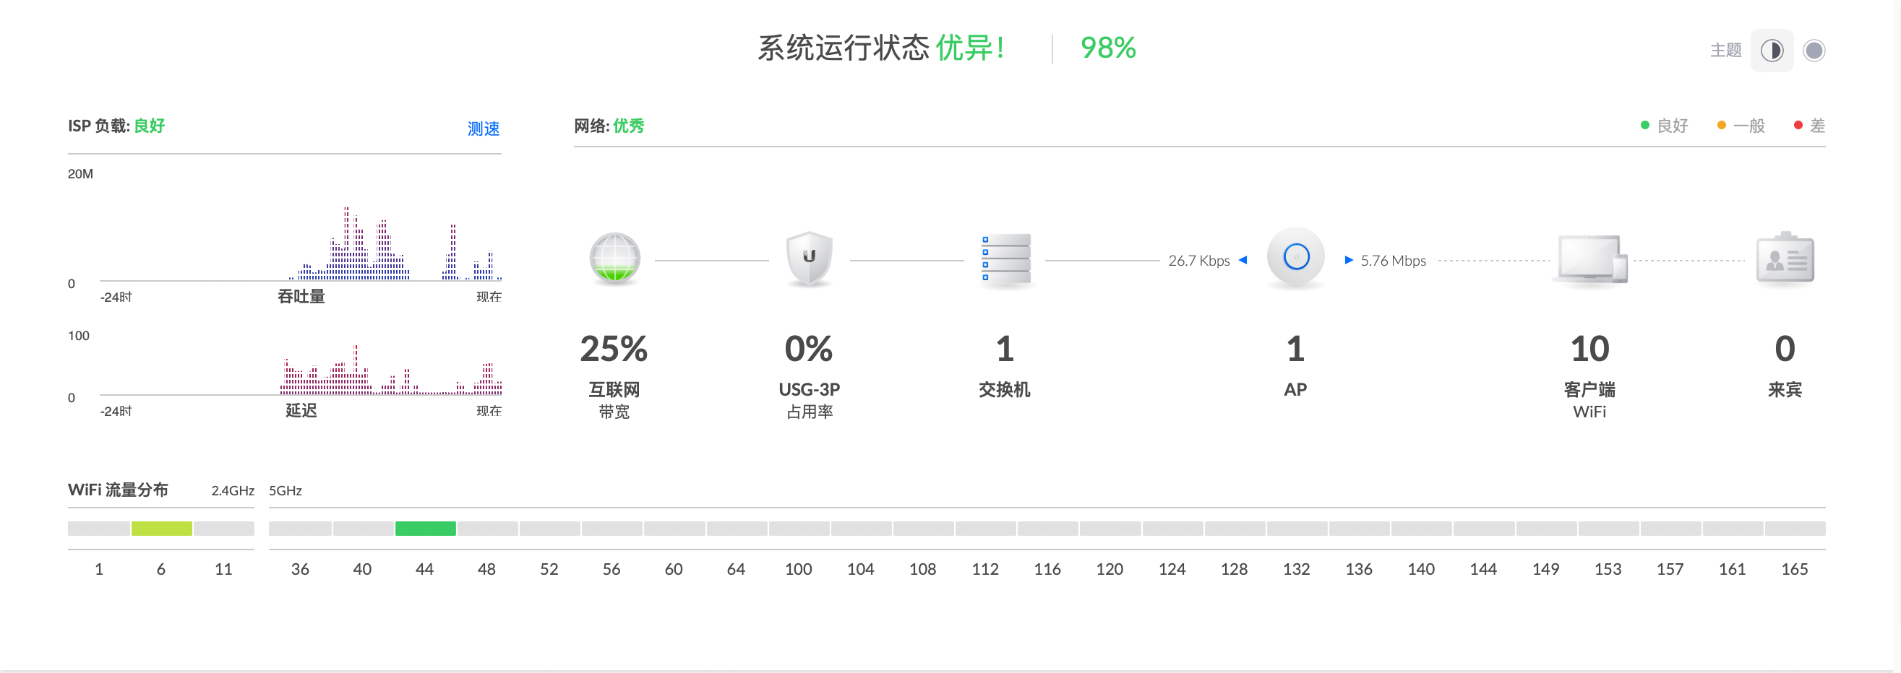Viewport: 1901px width, 673px height.
Task: Select the USG-3P gateway shield icon
Action: pos(809,259)
